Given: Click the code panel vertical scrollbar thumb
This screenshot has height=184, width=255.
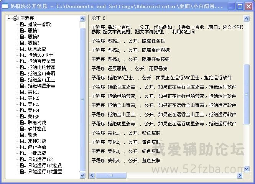Looking at the screenshot, I should pyautogui.click(x=247, y=94).
